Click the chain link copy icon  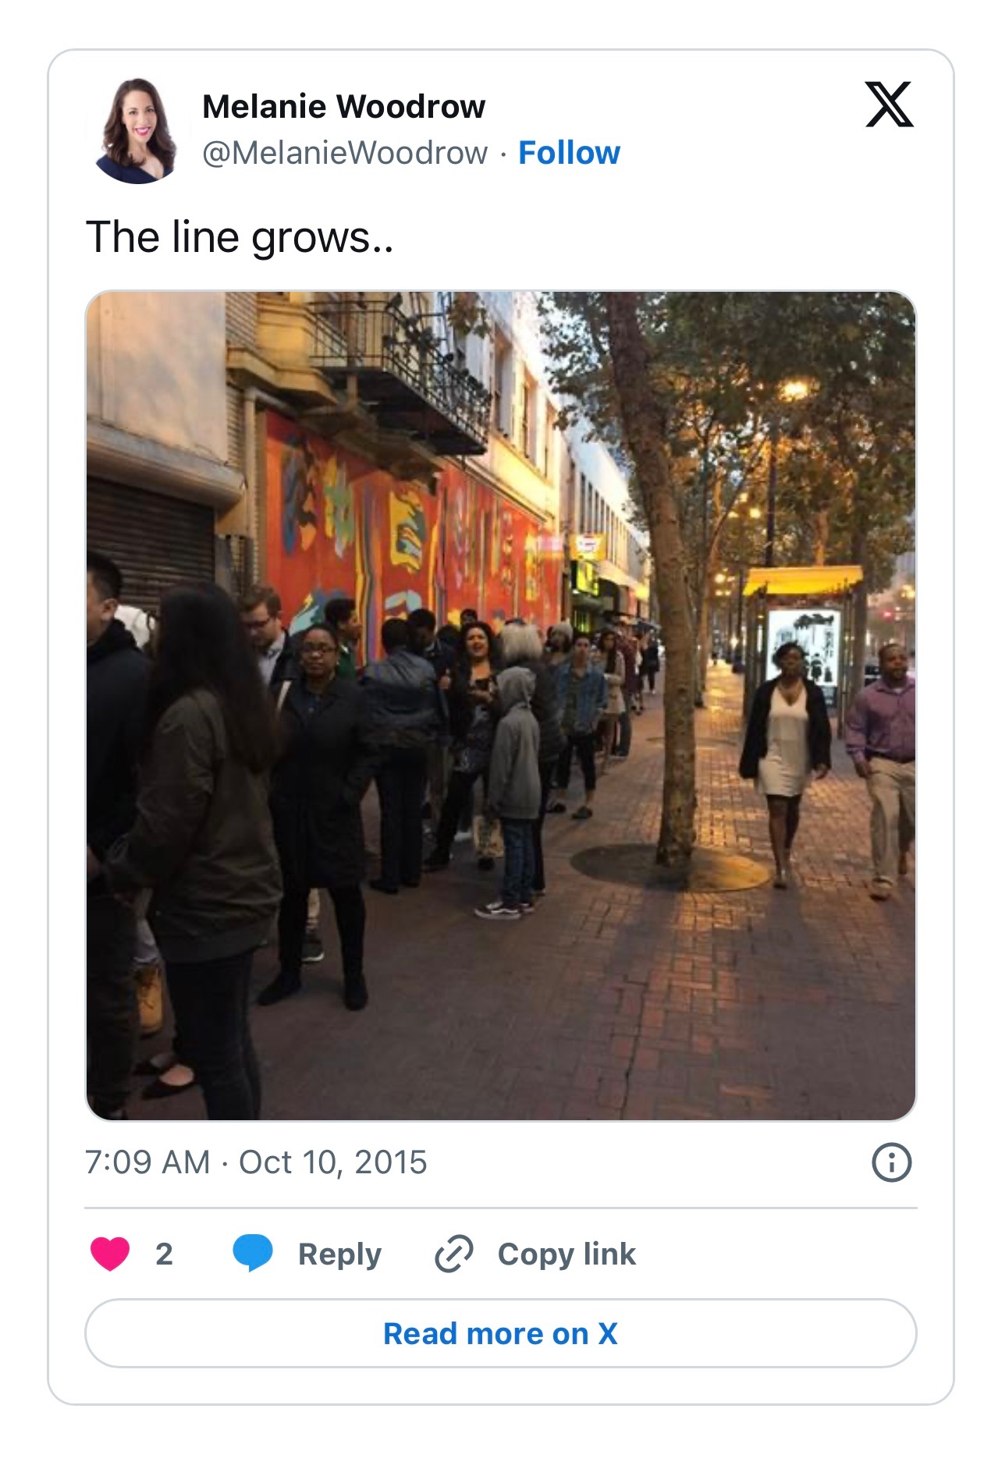454,1254
